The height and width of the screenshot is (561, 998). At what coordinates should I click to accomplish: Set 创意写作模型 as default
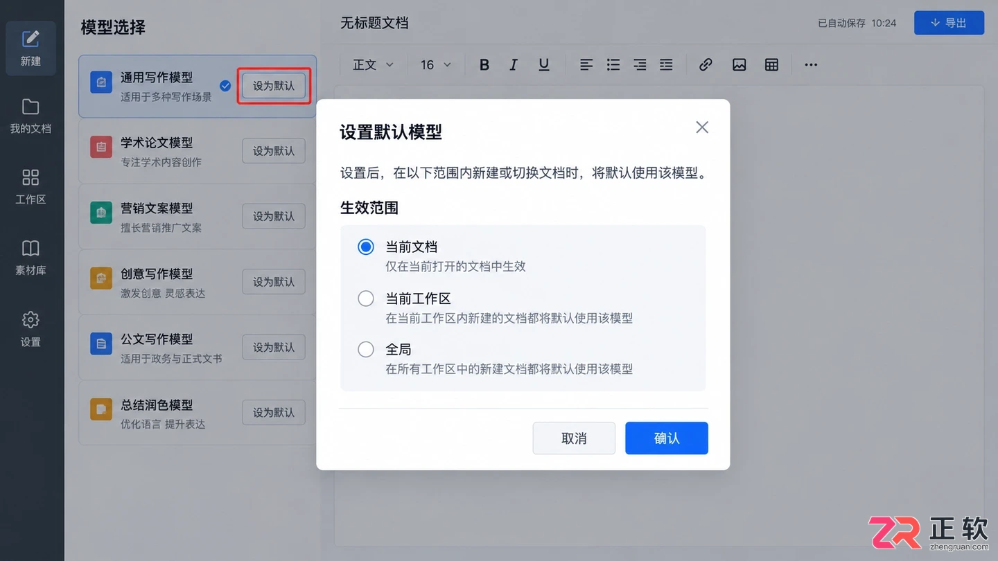[x=274, y=282]
